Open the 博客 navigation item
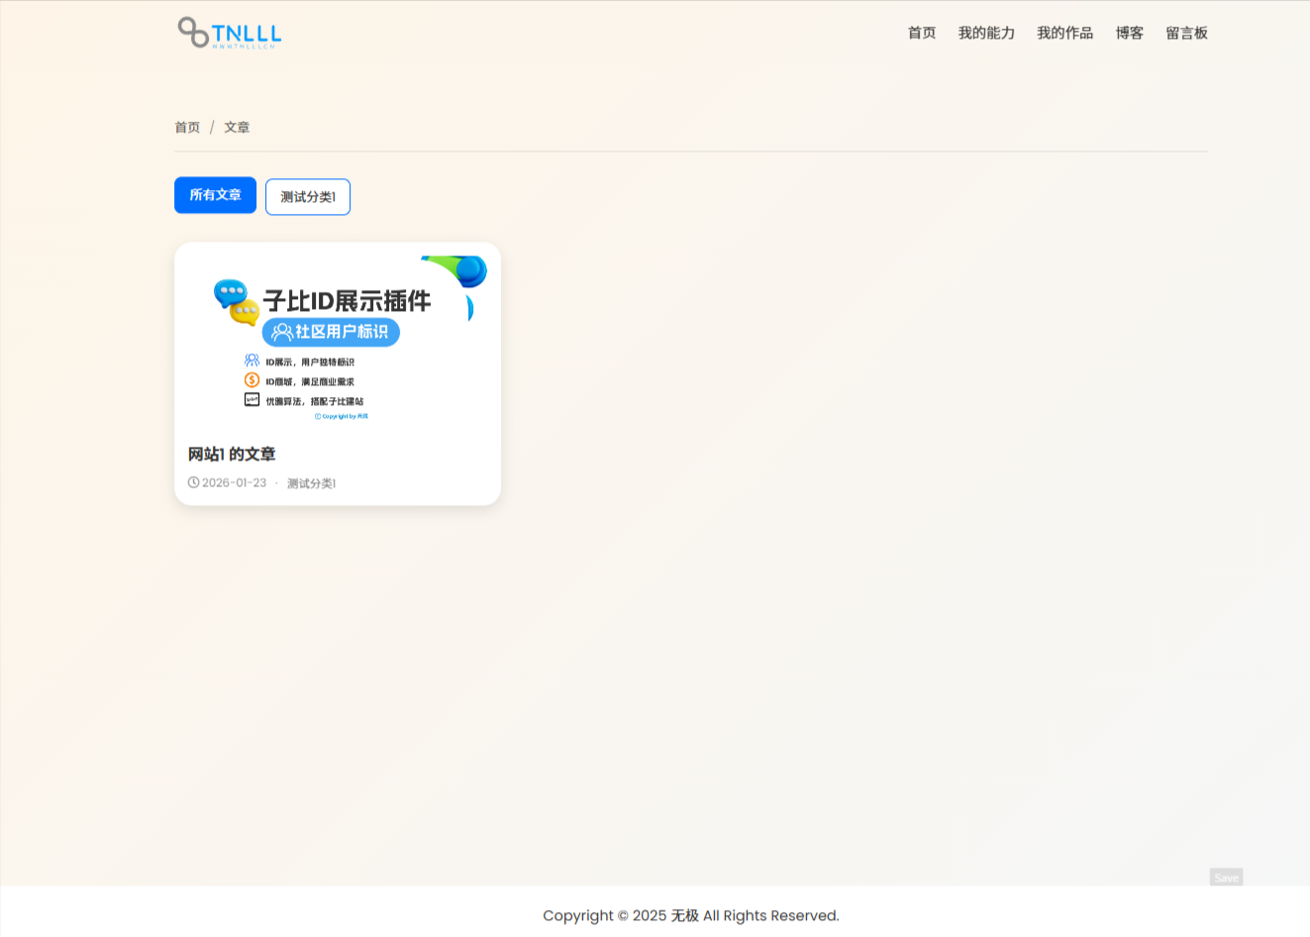1310x937 pixels. (x=1129, y=33)
